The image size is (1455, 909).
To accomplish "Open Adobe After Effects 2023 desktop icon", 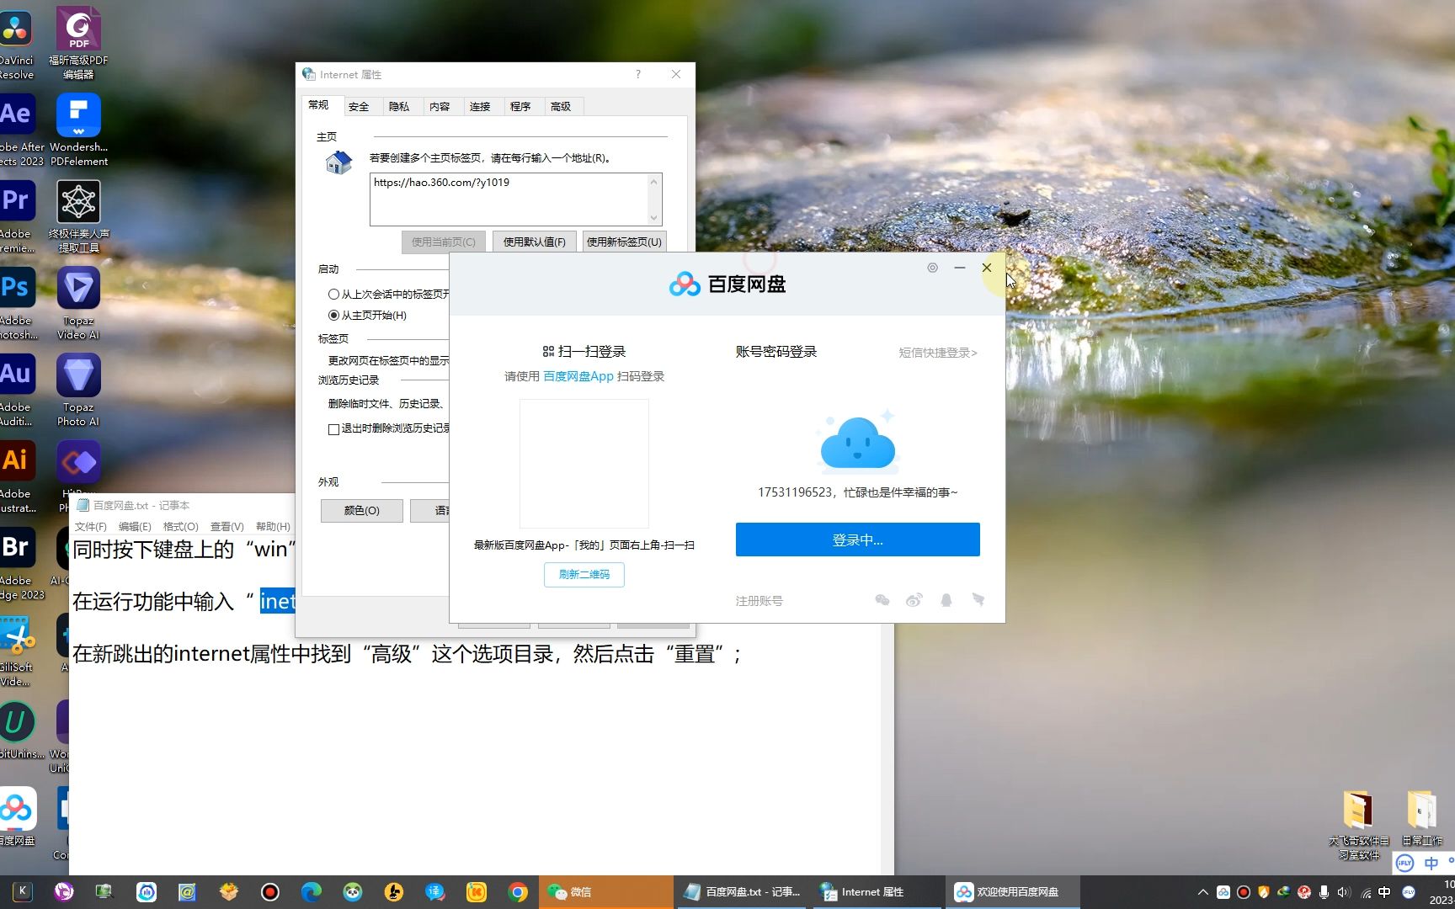I will [x=19, y=130].
